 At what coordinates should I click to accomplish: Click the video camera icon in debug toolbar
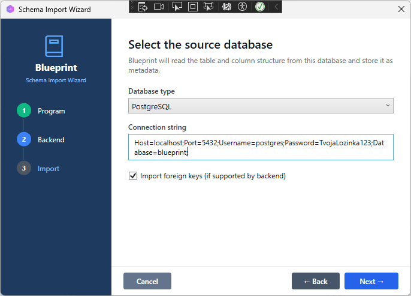coord(159,7)
